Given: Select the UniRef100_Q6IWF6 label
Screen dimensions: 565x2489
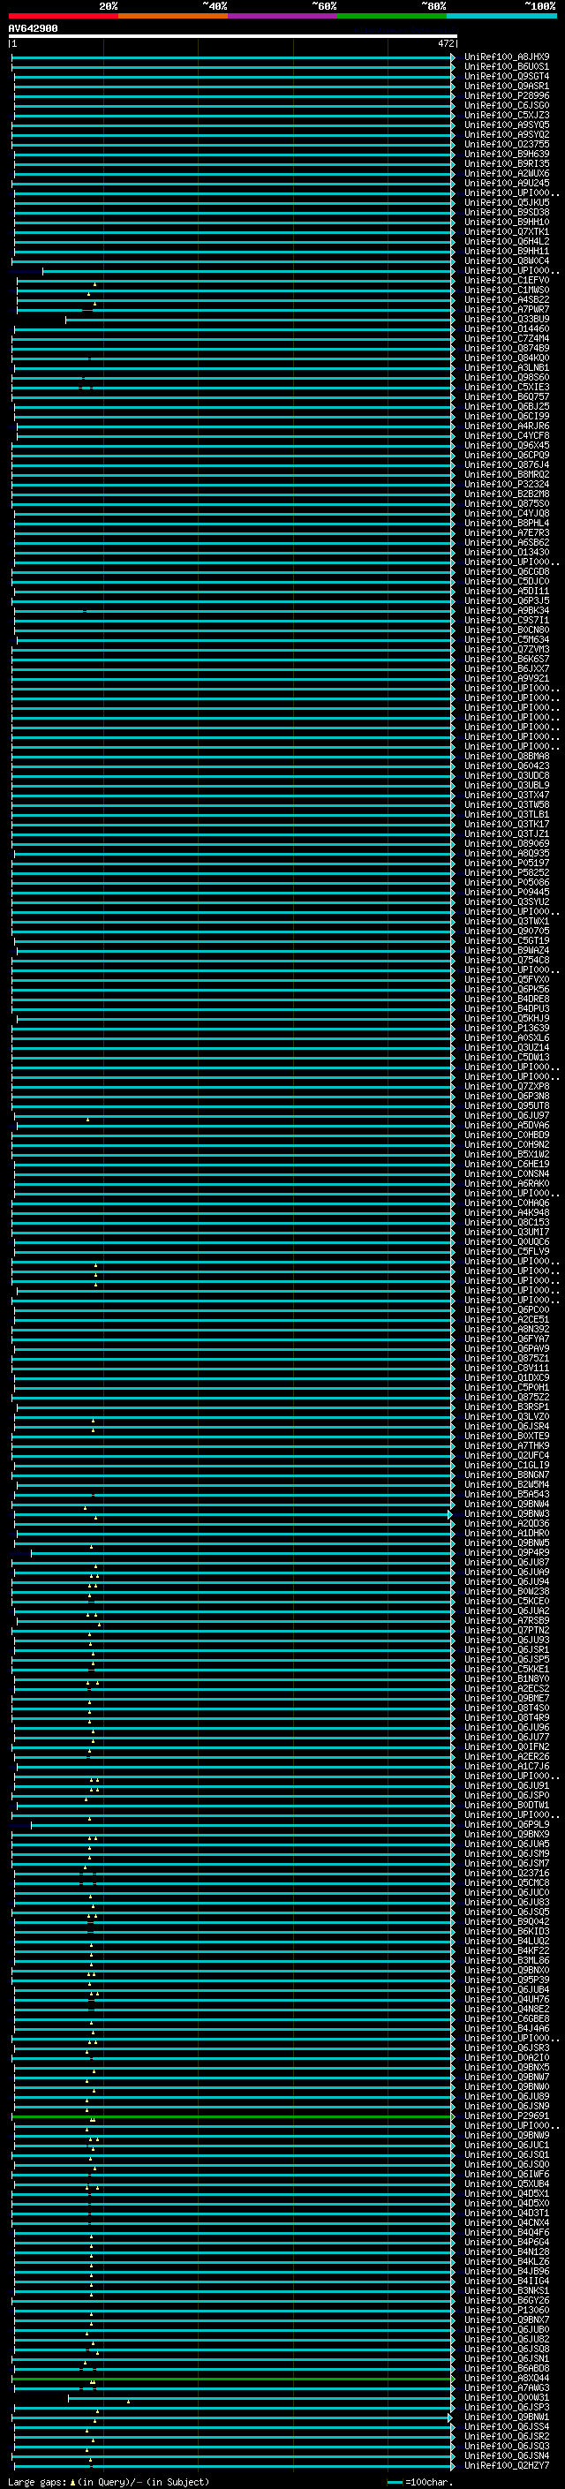Looking at the screenshot, I should 506,2174.
